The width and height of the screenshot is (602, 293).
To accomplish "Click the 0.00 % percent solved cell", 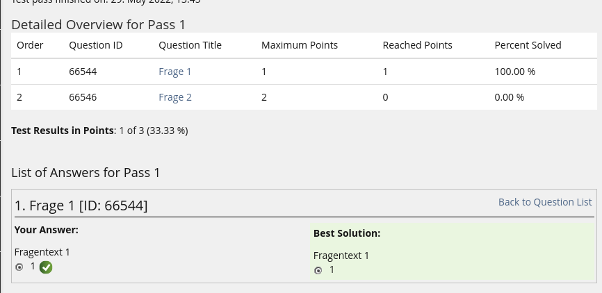I will (509, 97).
